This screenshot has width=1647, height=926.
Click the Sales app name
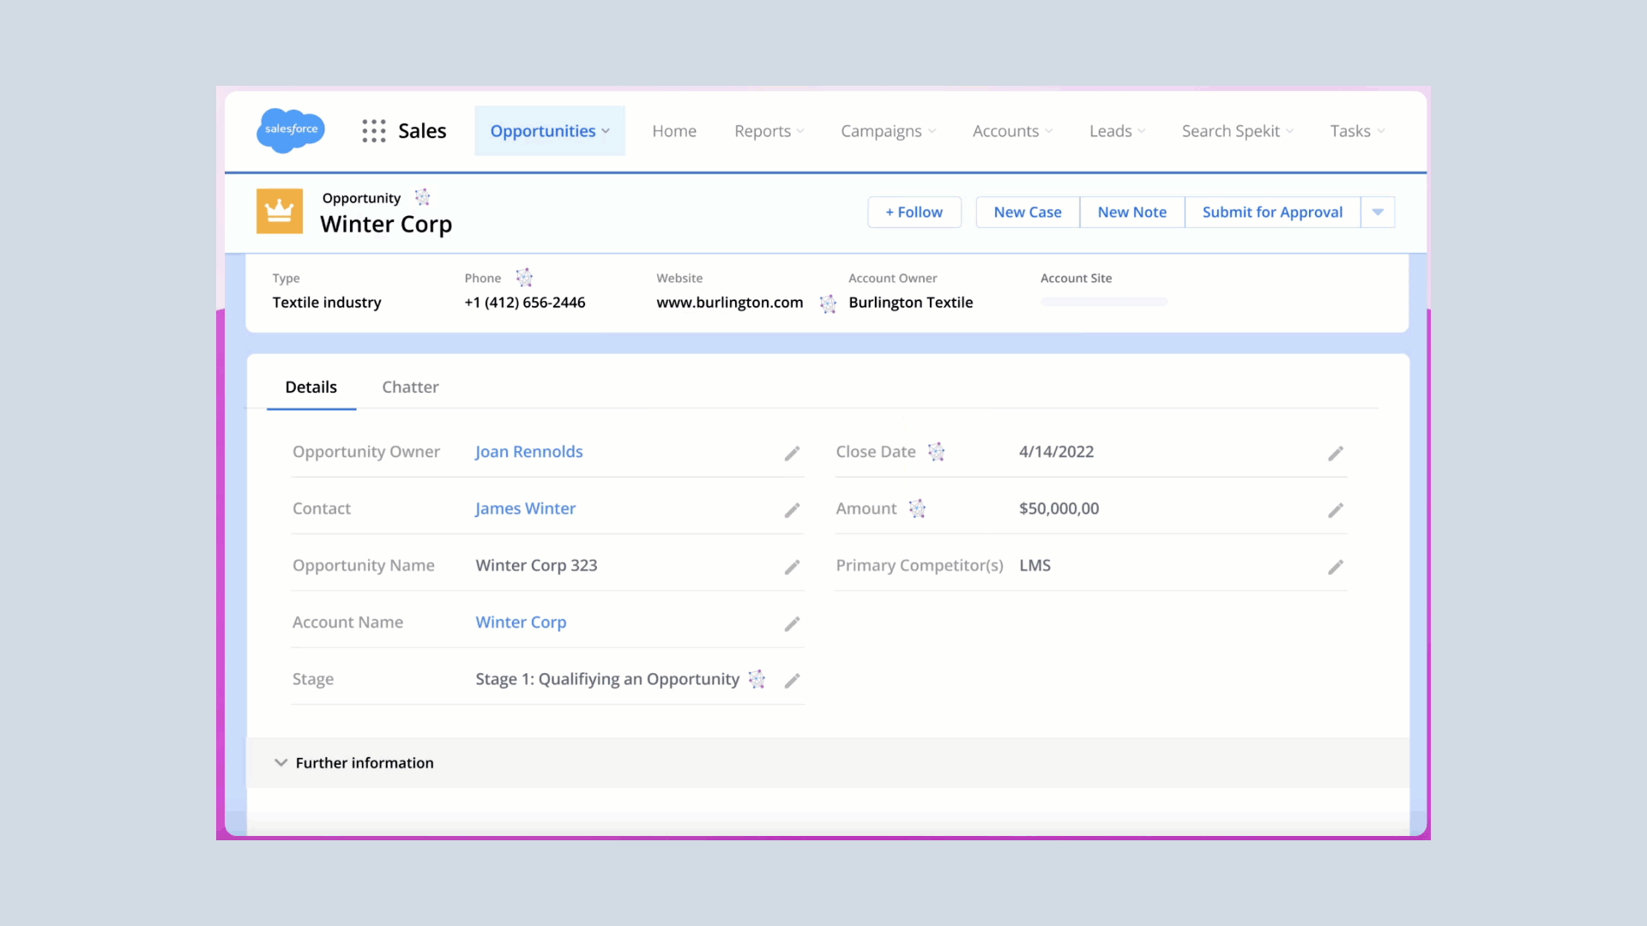point(422,131)
